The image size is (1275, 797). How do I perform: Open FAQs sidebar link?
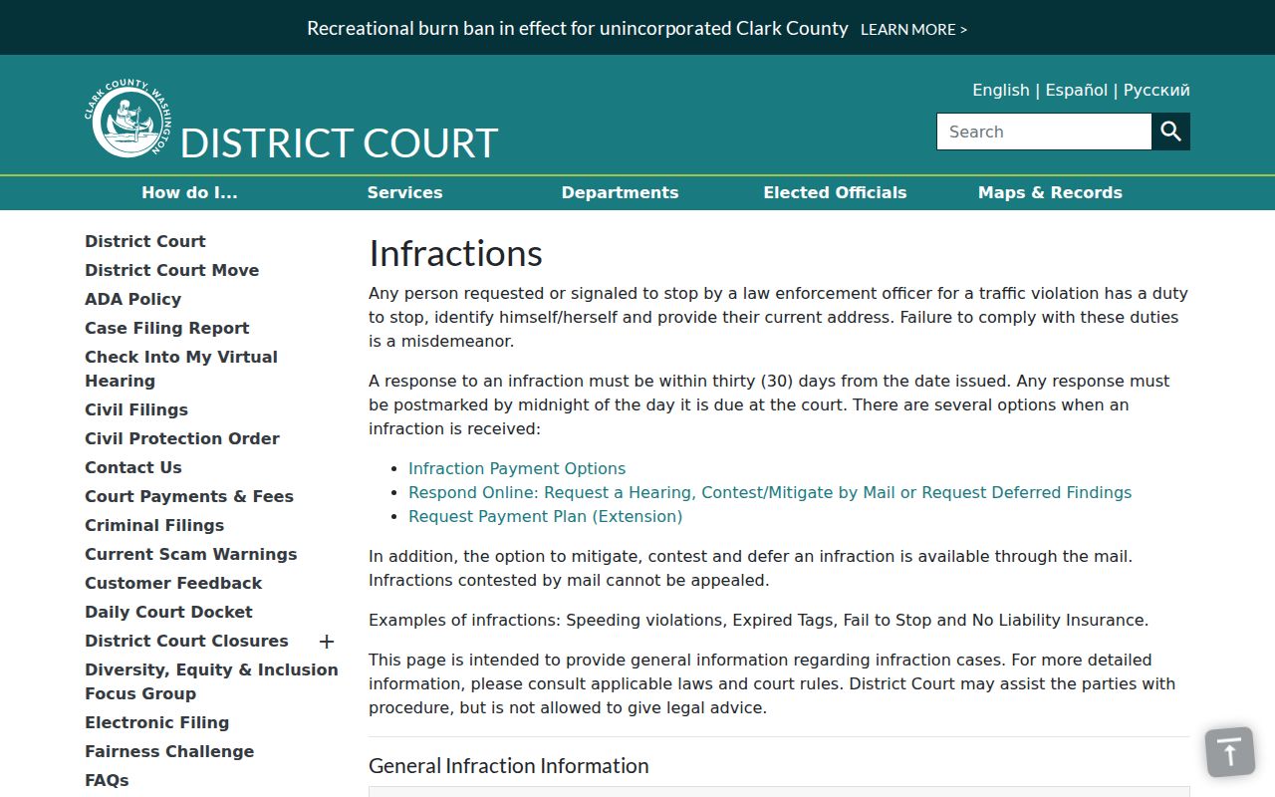107,780
